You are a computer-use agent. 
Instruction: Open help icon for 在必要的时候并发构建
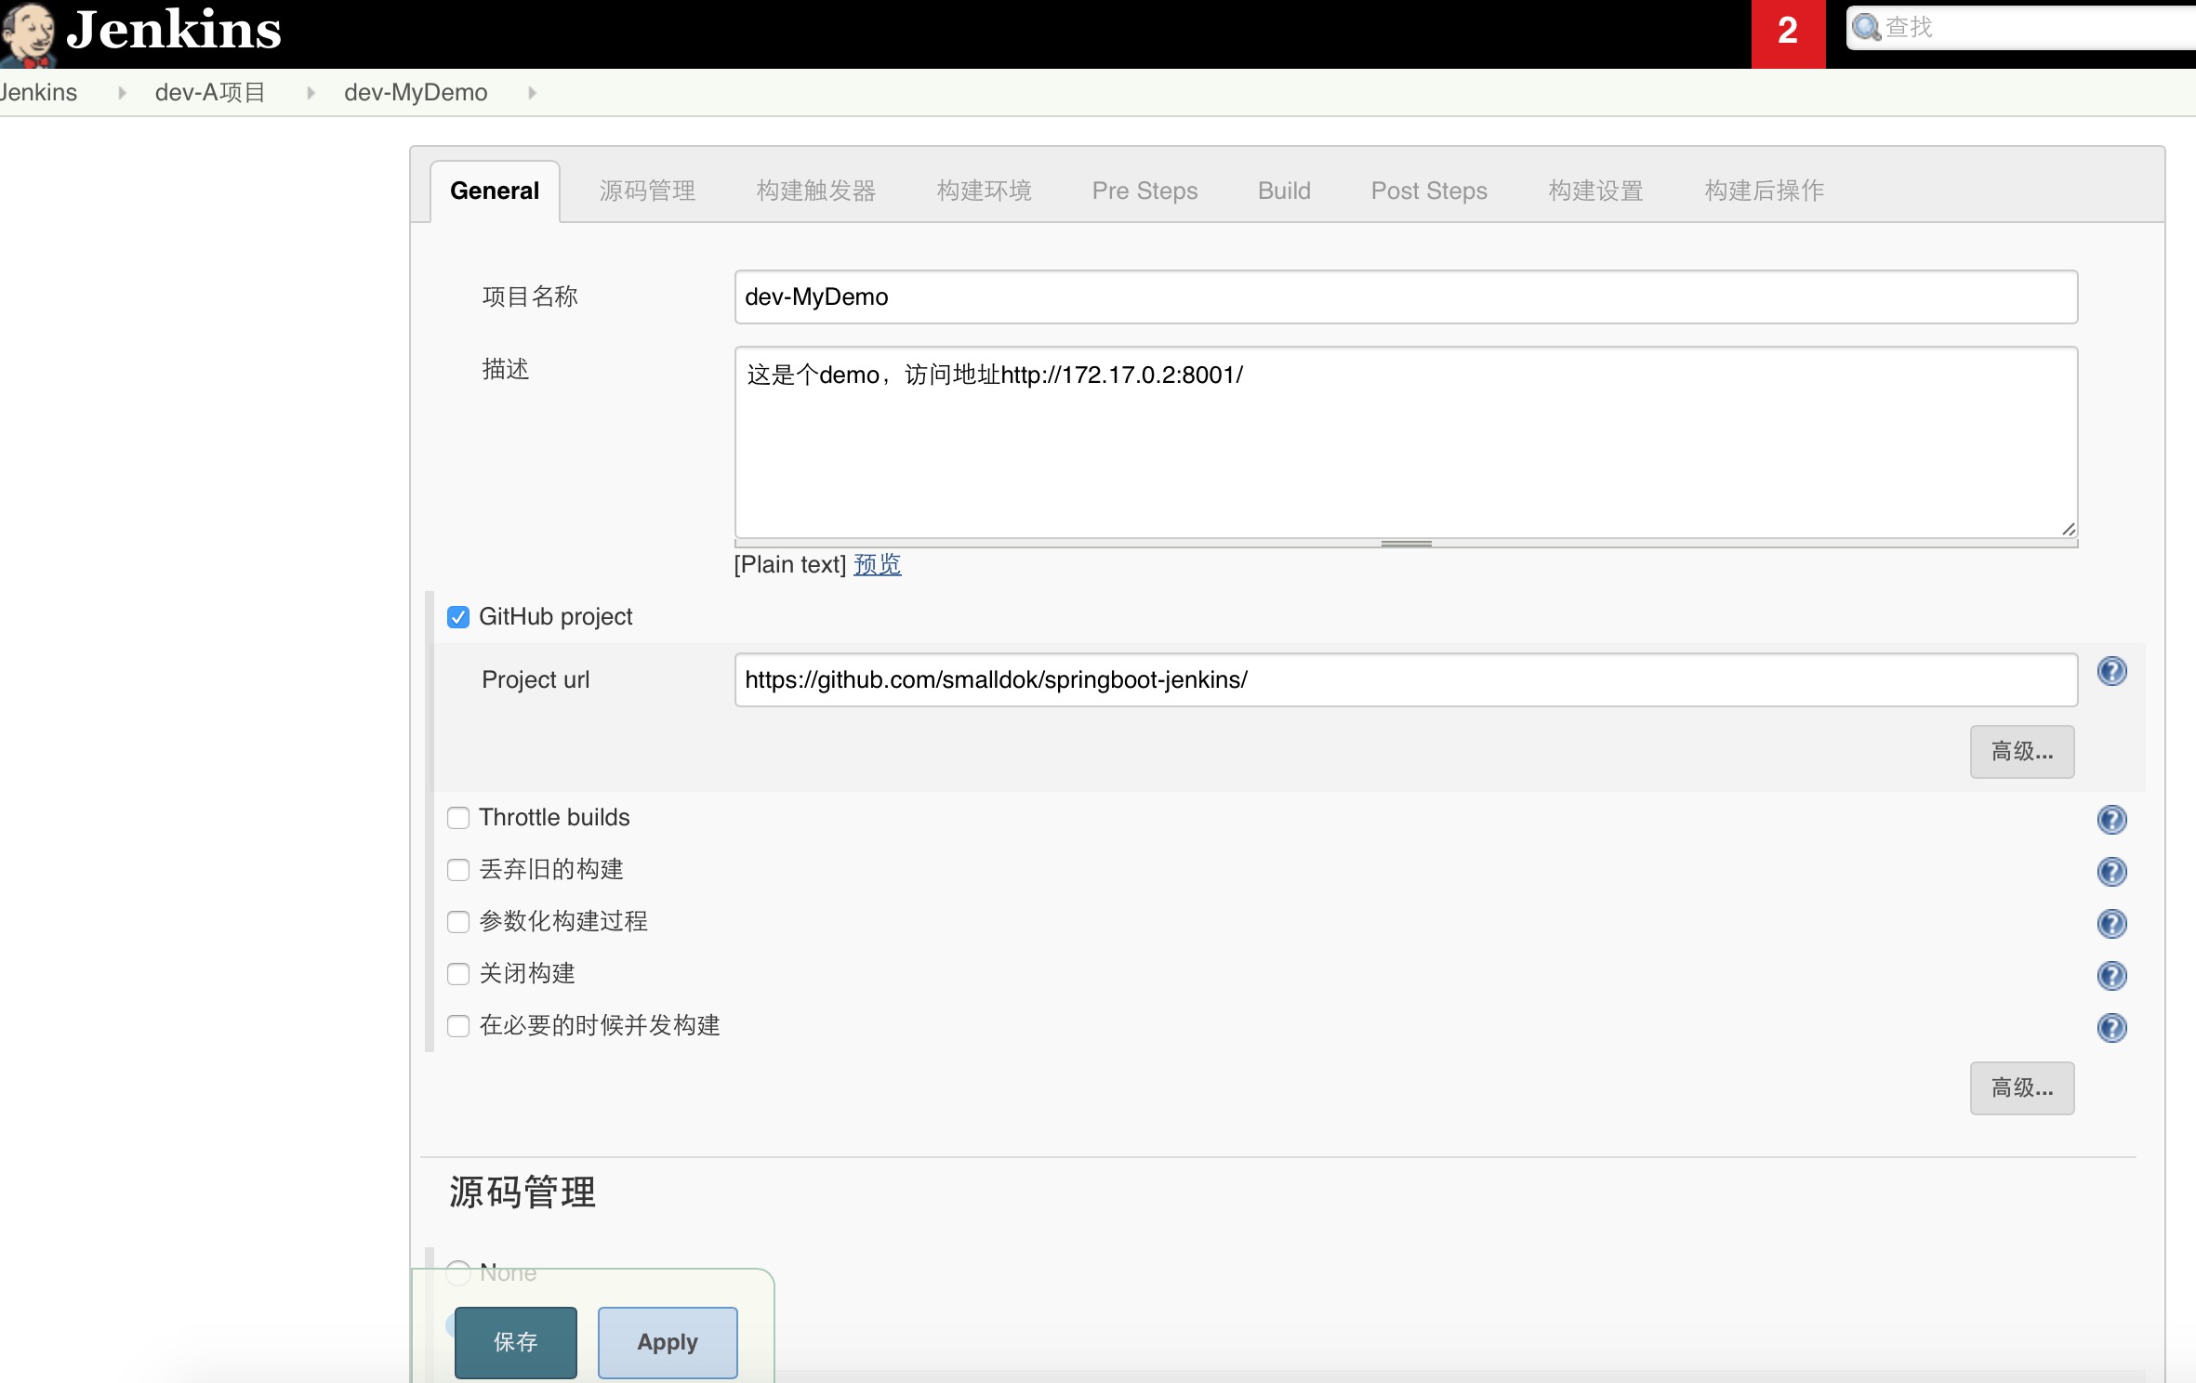[2111, 1027]
